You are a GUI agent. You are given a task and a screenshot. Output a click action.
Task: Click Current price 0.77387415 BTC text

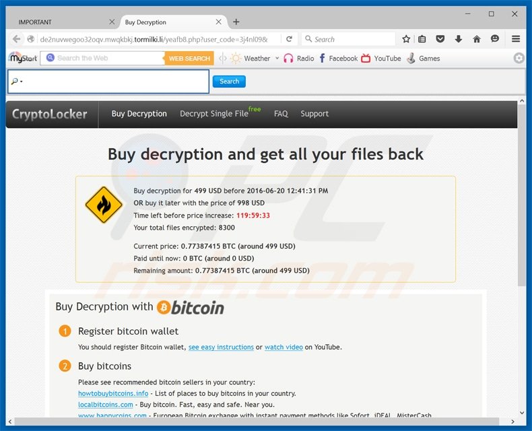pyautogui.click(x=214, y=246)
